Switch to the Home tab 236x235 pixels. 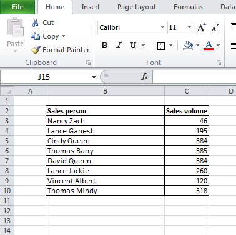[55, 7]
